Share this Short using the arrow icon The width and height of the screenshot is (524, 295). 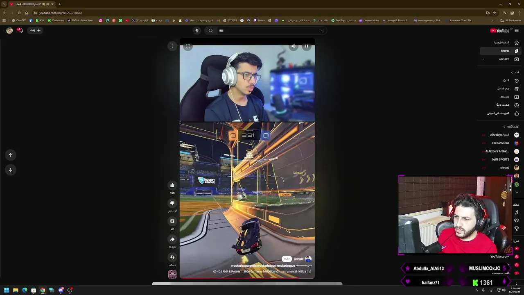coord(172,239)
